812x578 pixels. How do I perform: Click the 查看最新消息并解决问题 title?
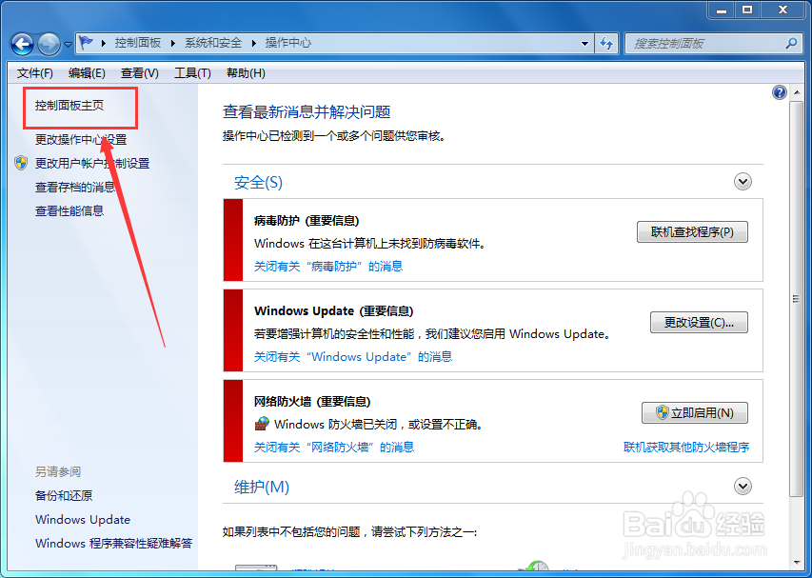coord(307,111)
